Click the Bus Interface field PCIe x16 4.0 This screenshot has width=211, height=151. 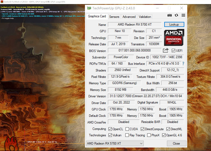[x=164, y=63]
